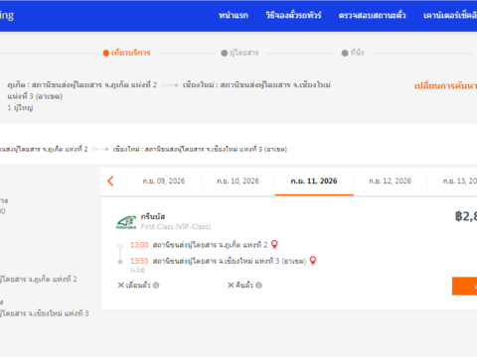Click the คืนตั๋ว not-allowed label

pyautogui.click(x=240, y=286)
